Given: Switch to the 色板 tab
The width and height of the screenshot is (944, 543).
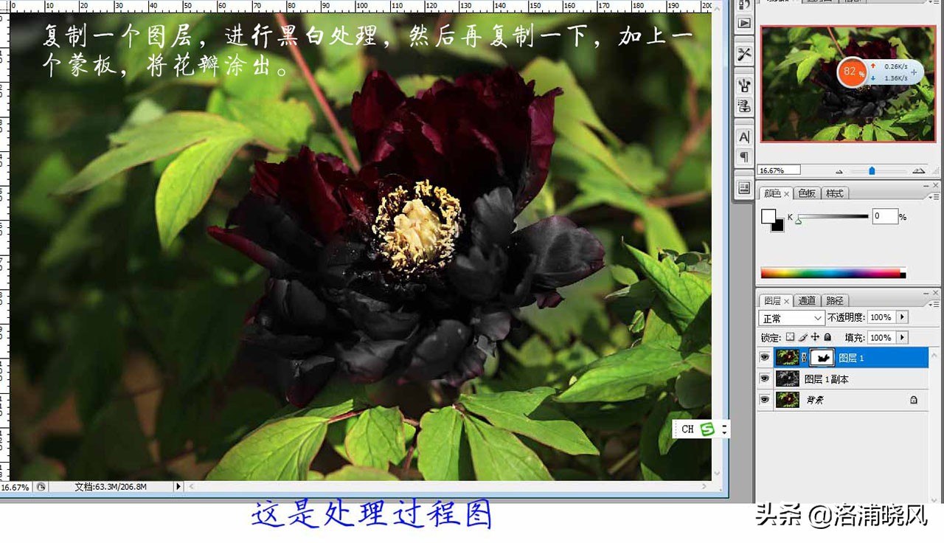Looking at the screenshot, I should tap(808, 193).
